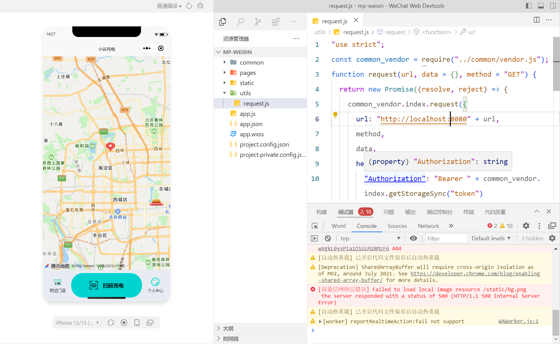Open the Source Control branch icon
The image size is (560, 344).
point(258,22)
